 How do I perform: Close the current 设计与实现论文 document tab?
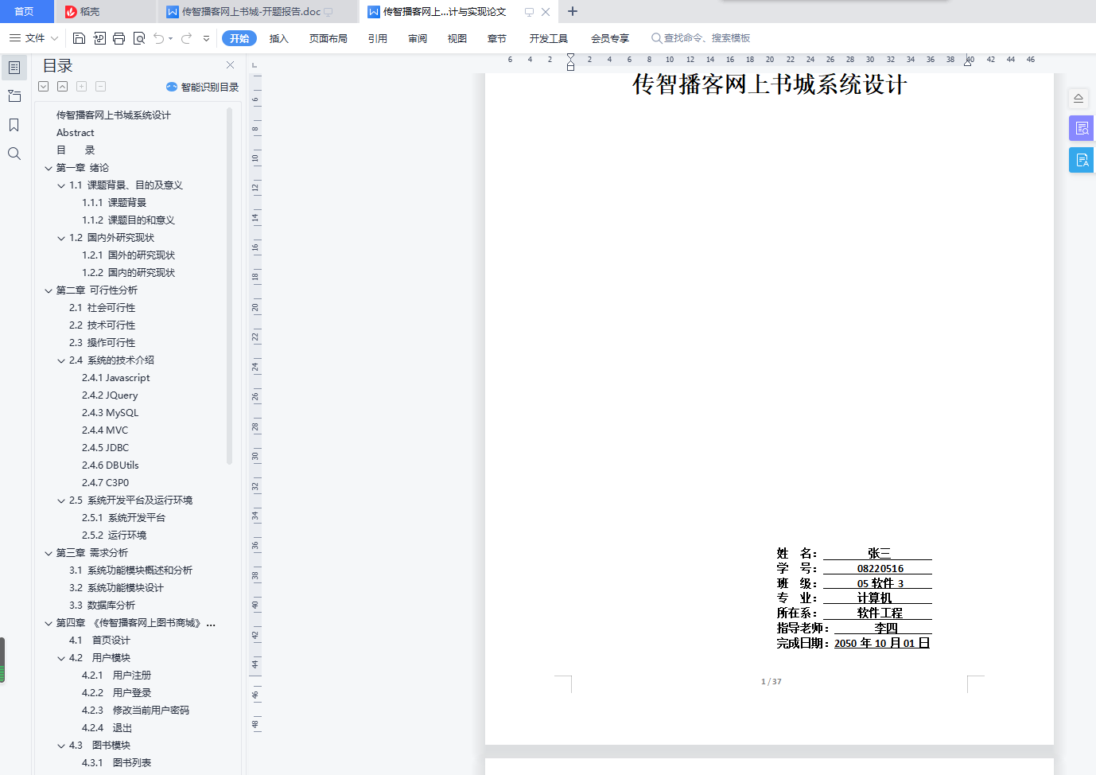pos(546,12)
